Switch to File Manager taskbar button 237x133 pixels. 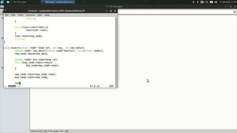pos(17,2)
